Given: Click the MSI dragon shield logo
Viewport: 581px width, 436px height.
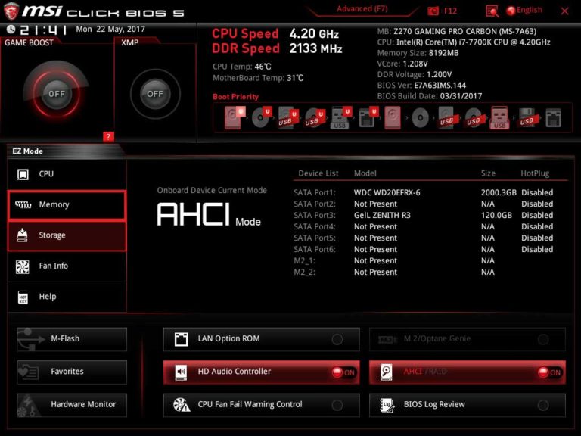Looking at the screenshot, I should coord(11,11).
